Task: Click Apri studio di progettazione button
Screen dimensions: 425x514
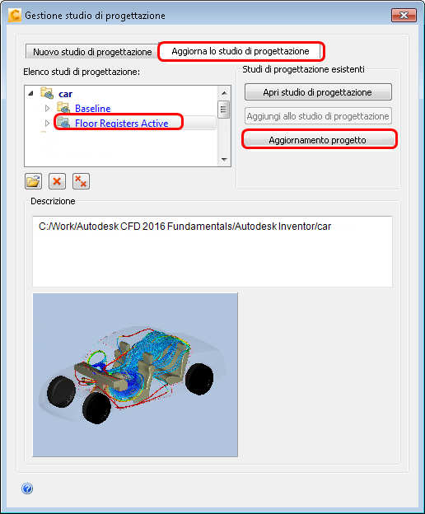Action: pyautogui.click(x=318, y=92)
